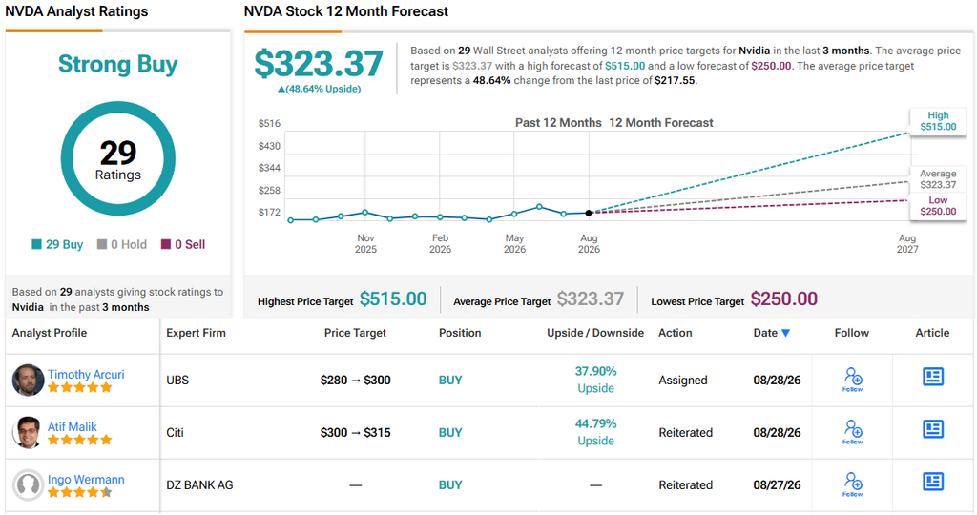Image resolution: width=977 pixels, height=515 pixels.
Task: Click the $280 → $300 price target
Action: (x=355, y=380)
